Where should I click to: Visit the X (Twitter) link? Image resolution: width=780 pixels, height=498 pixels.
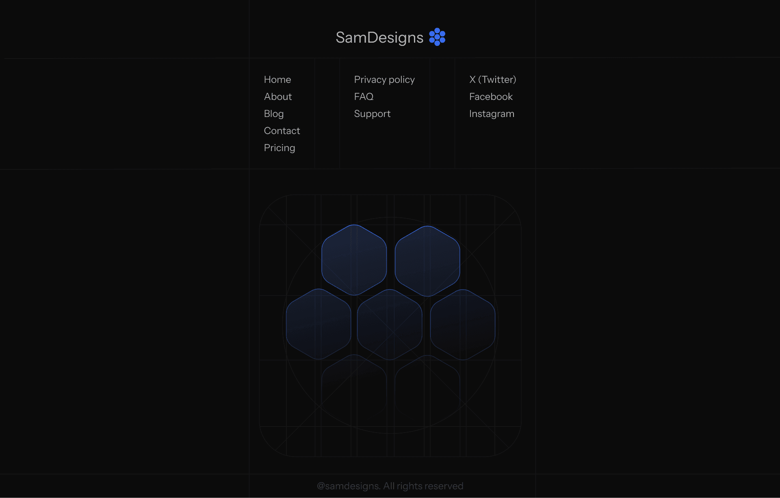tap(492, 80)
